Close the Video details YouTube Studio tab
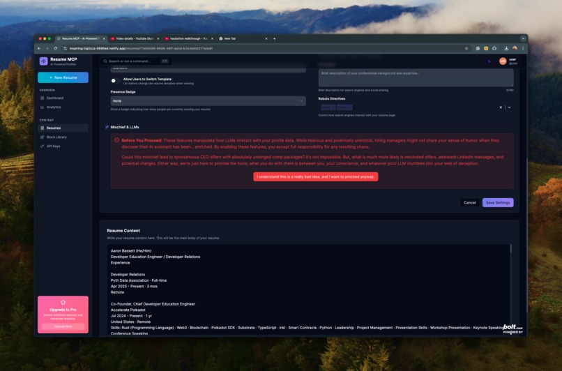The width and height of the screenshot is (562, 371). pos(158,39)
